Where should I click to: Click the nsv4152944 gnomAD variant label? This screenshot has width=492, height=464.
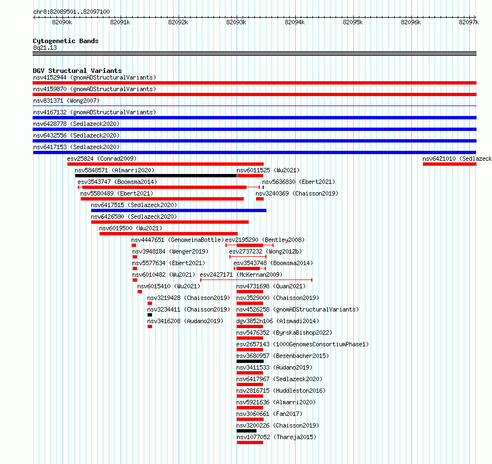(95, 77)
